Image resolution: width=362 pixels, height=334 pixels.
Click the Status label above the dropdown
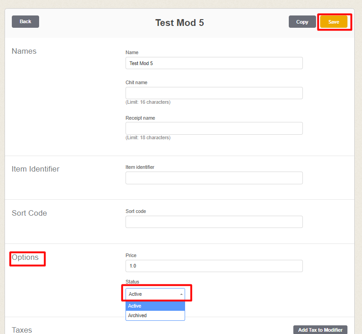click(132, 282)
